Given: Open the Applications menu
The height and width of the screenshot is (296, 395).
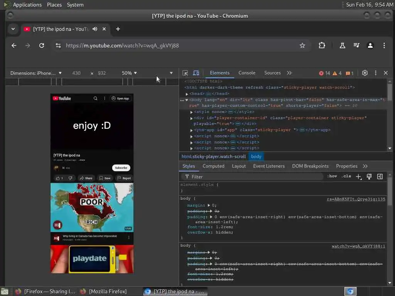Looking at the screenshot, I should pyautogui.click(x=27, y=5).
